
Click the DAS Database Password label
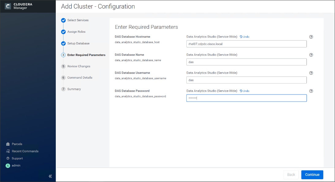click(x=132, y=91)
